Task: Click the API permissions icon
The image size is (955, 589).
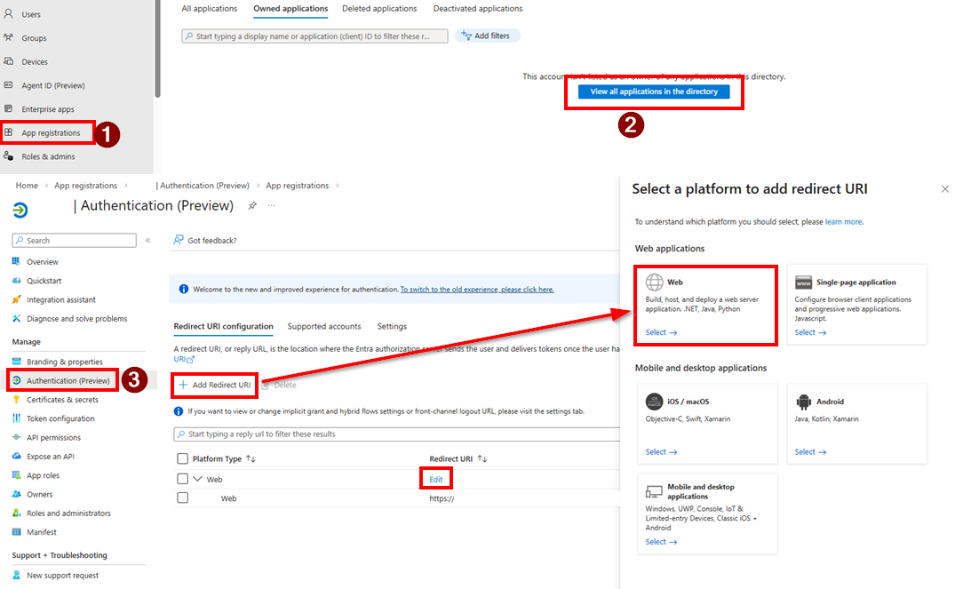Action: [x=17, y=437]
